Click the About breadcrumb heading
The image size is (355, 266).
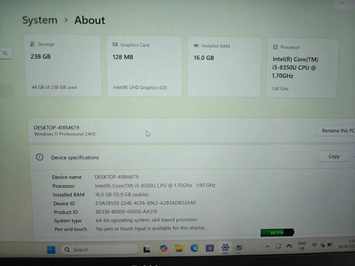(90, 20)
